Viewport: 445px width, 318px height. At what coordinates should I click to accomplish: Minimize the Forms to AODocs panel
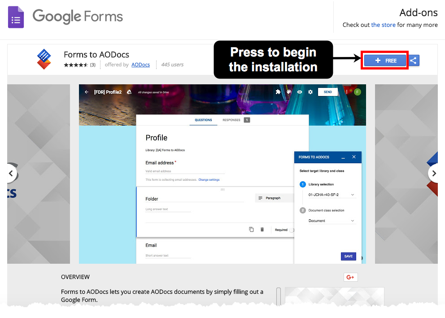(x=343, y=157)
